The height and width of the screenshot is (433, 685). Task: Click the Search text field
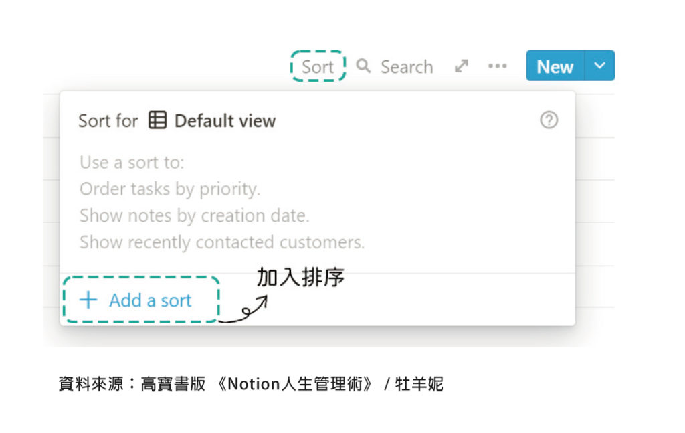coord(407,67)
